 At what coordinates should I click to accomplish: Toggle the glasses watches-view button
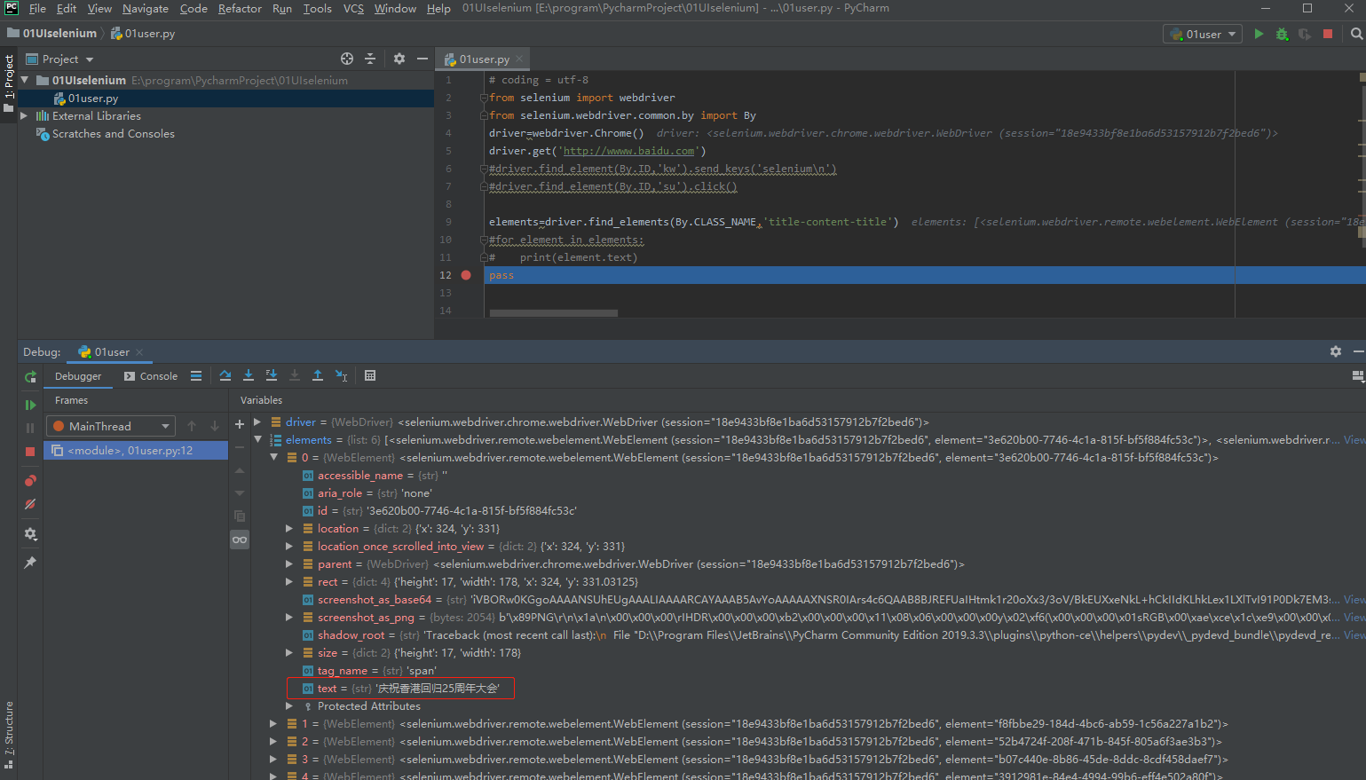(240, 540)
